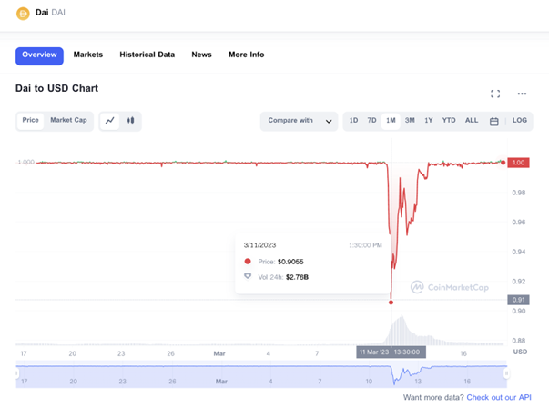Open the Markets tab
This screenshot has width=549, height=417.
coord(88,55)
